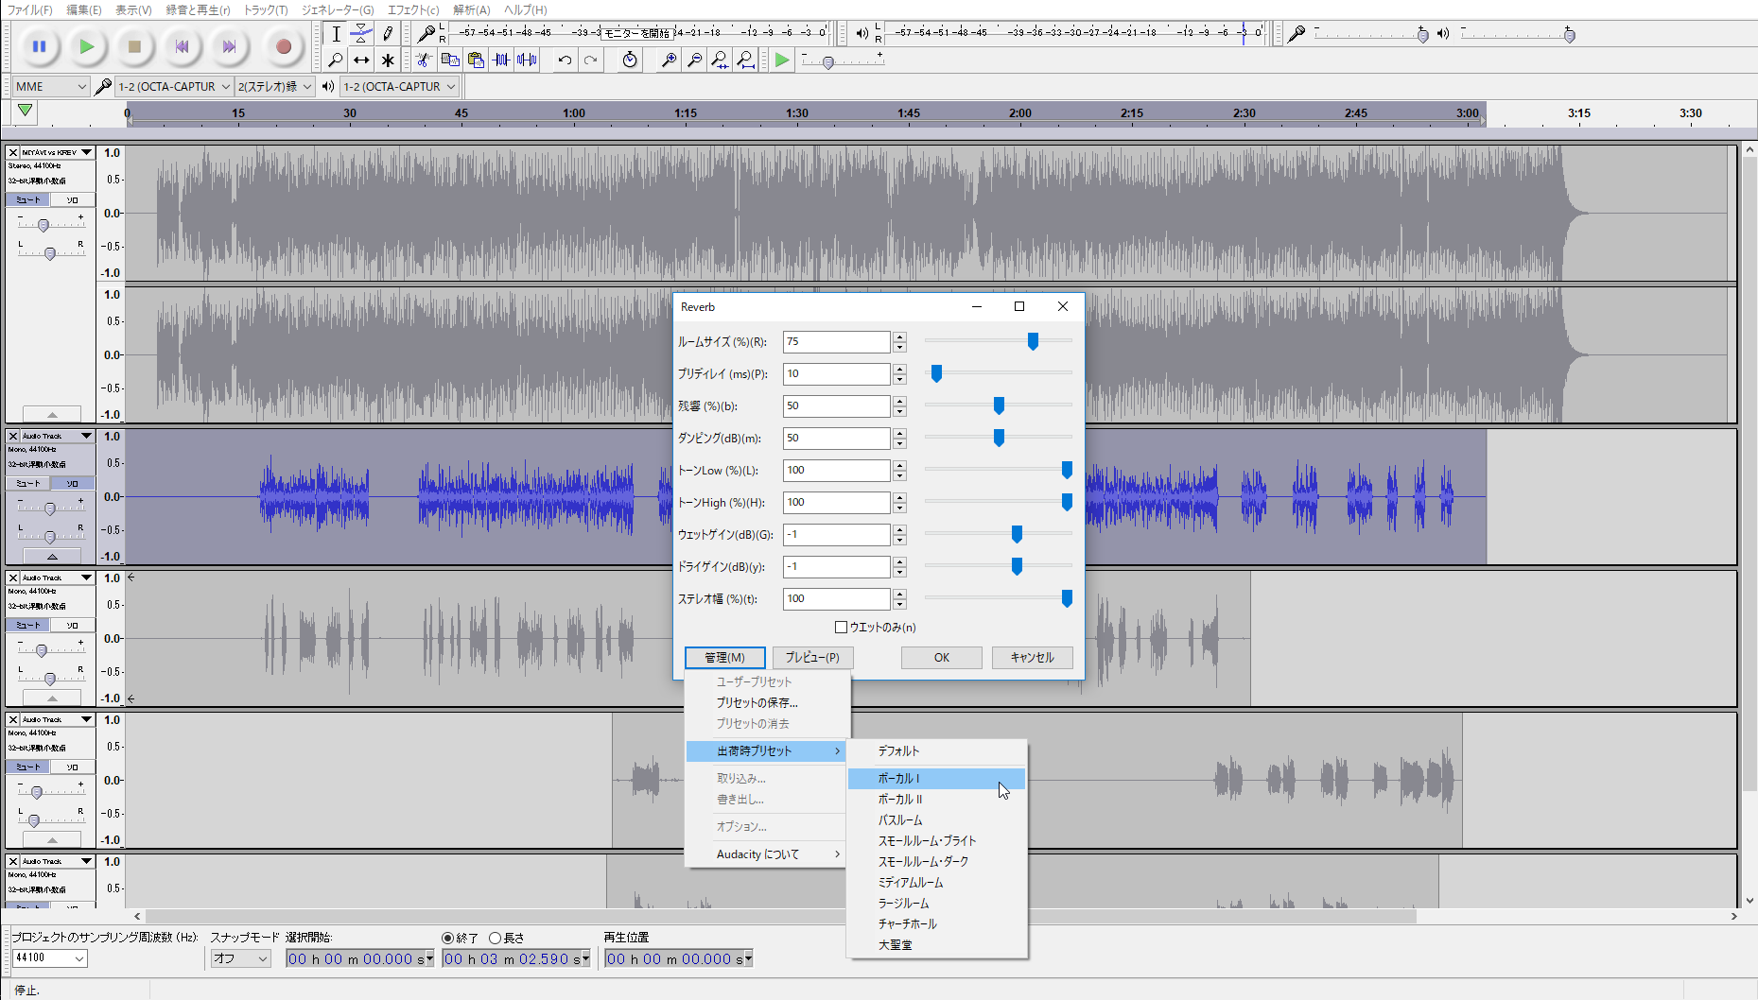
Task: Check the ウエットのみ checkbox in Reverb
Action: tap(841, 628)
